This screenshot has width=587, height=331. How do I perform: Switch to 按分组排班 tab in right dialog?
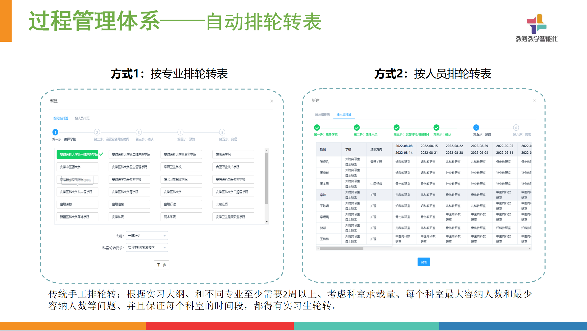(323, 114)
